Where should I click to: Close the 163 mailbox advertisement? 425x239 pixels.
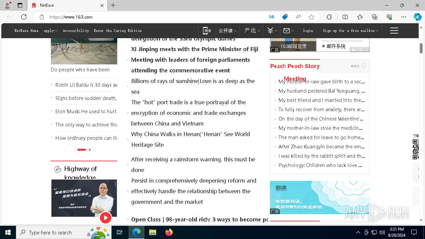tap(366, 50)
